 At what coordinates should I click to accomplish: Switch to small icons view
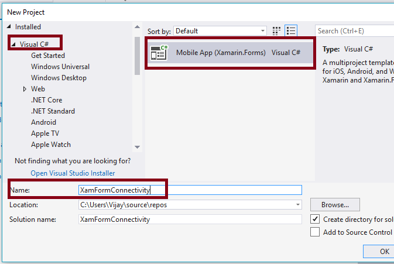(276, 31)
